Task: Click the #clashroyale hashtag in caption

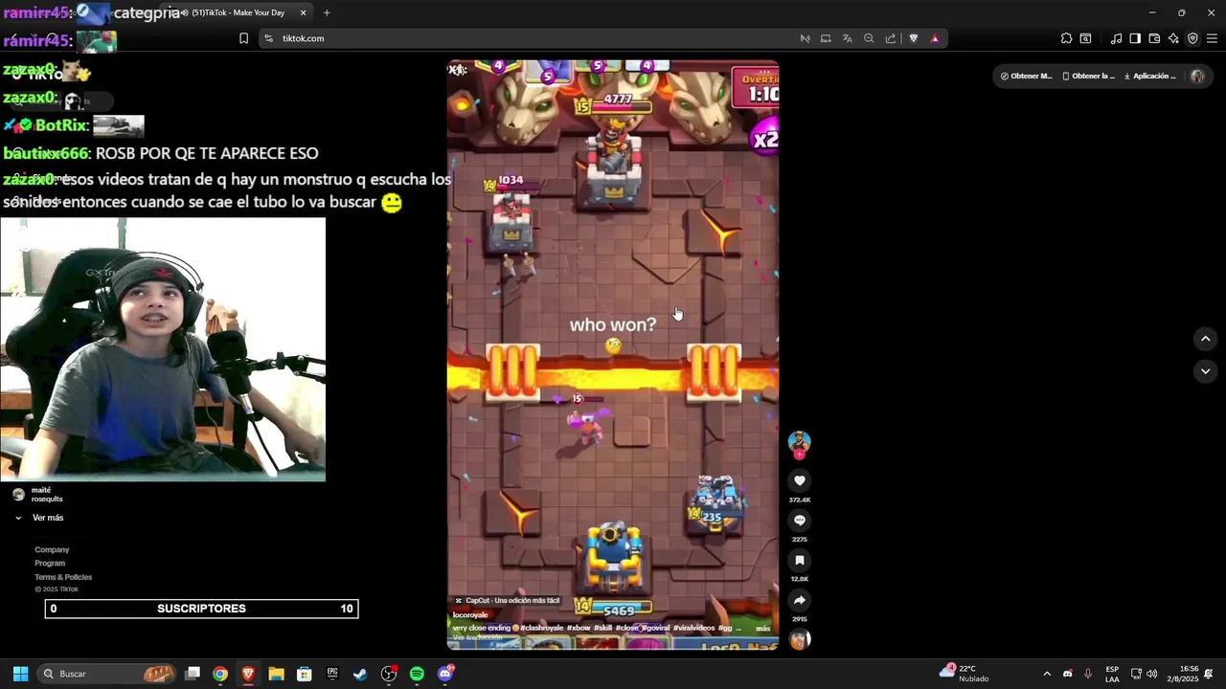Action: 541,629
